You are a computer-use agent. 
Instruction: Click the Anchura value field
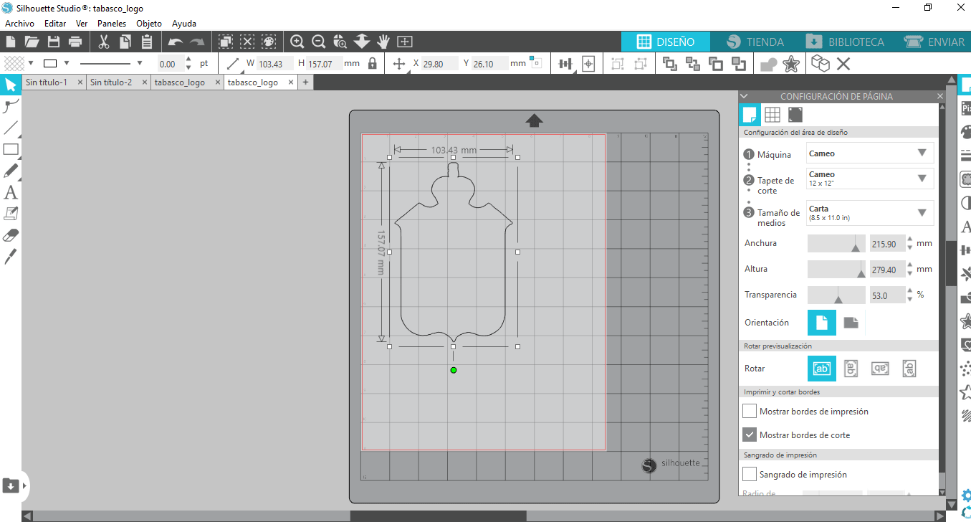887,244
